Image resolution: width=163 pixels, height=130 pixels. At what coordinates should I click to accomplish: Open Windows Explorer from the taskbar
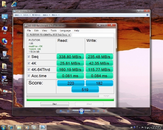(x=19, y=127)
